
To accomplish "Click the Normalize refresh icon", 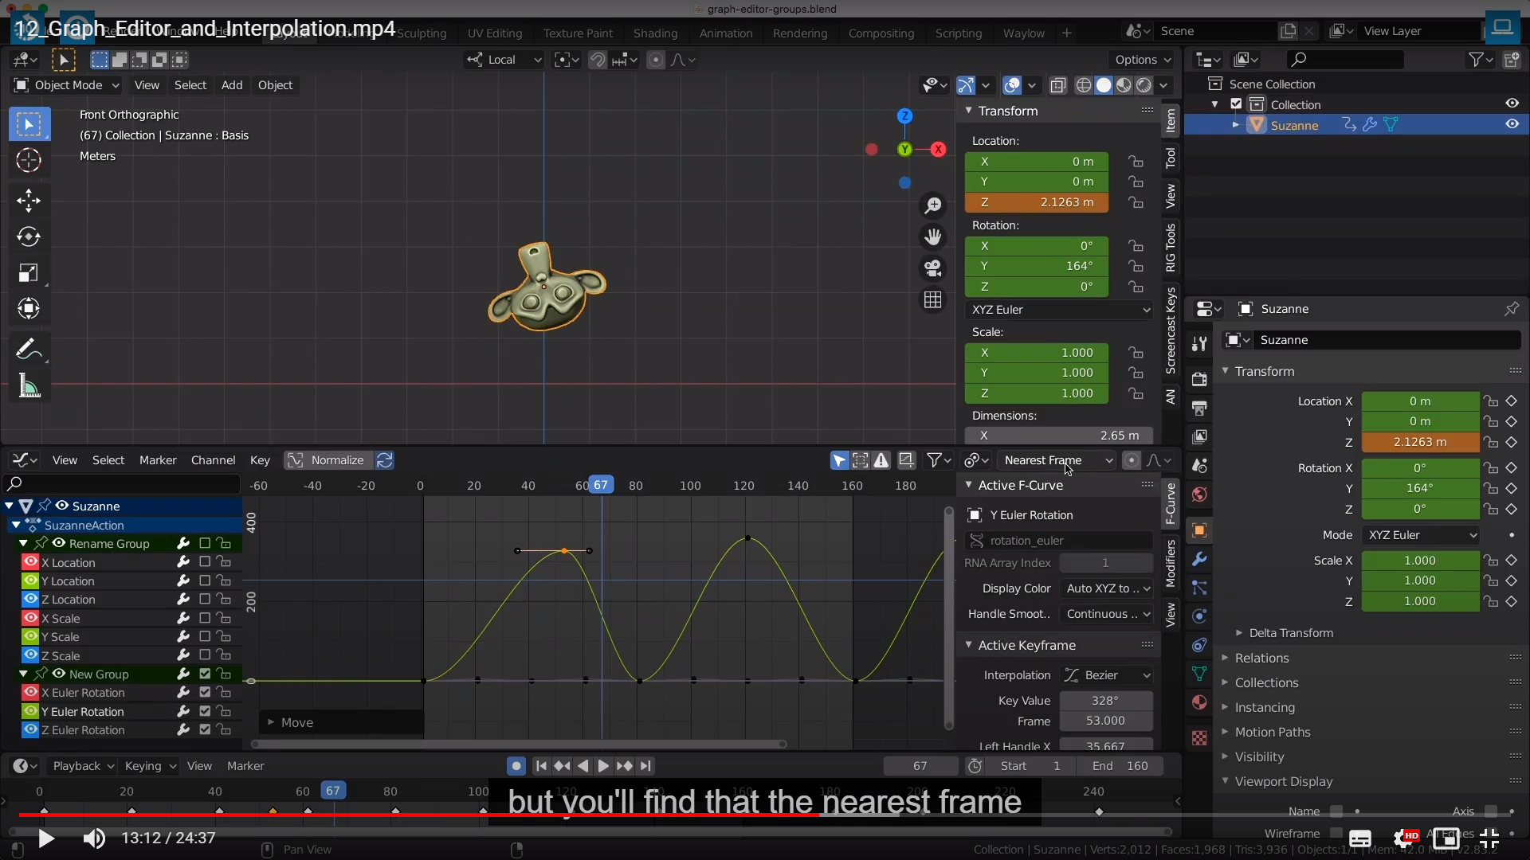I will point(385,460).
